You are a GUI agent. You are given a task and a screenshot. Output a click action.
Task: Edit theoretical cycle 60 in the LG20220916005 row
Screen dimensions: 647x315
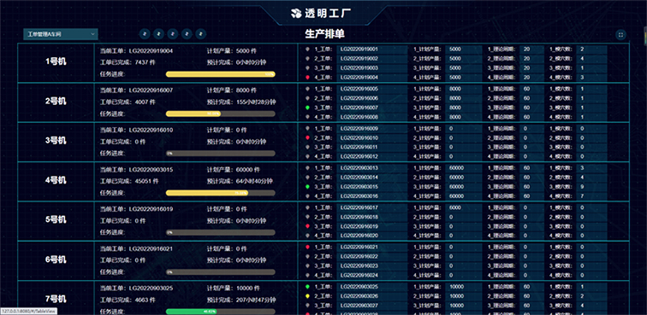(x=531, y=89)
